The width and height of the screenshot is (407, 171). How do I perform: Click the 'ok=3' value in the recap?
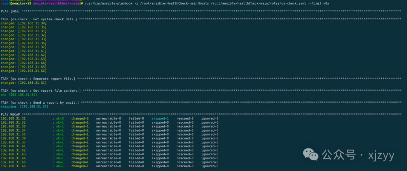tap(60, 118)
